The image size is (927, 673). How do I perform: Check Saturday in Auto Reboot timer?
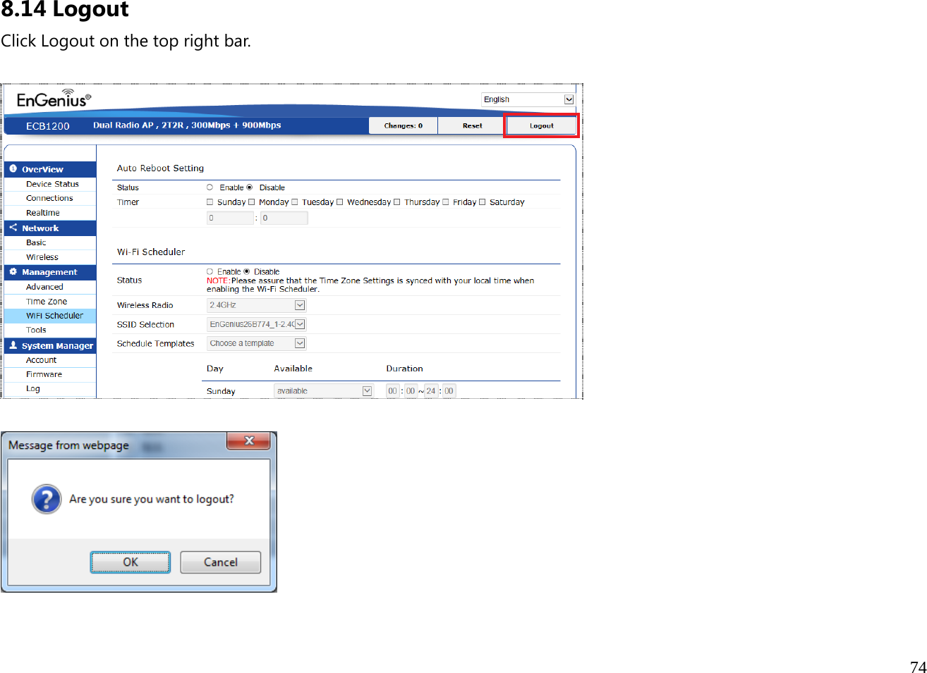[x=483, y=202]
